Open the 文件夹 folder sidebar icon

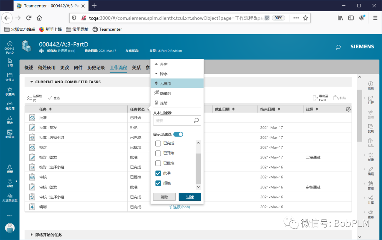coord(10,77)
